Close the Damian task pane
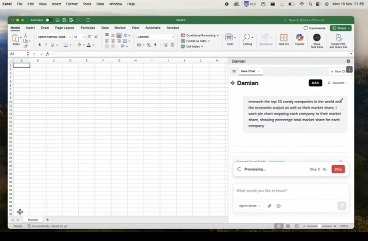Screen dimensions: 368x241 [348, 61]
